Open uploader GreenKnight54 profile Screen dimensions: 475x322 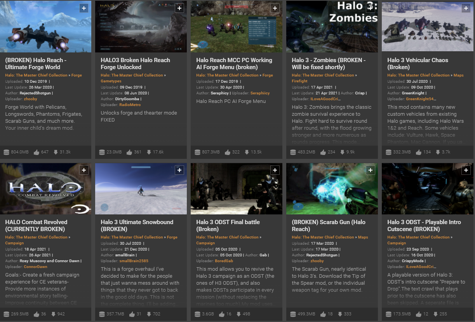421,99
